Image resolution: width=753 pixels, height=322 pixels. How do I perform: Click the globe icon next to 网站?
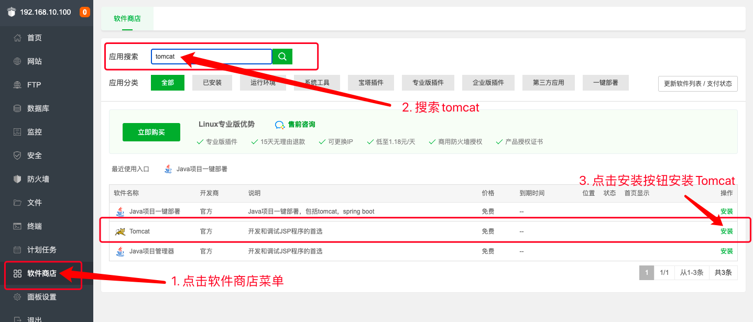coord(17,61)
